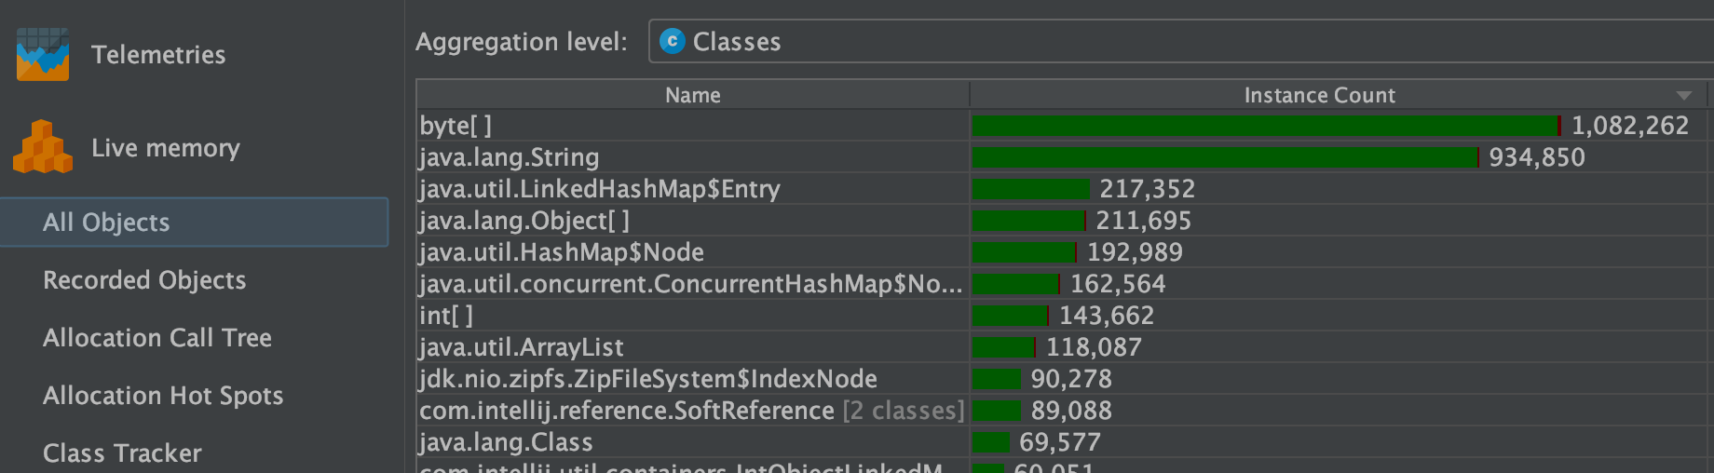This screenshot has width=1714, height=473.
Task: Click the Instance Count sort arrow
Action: coord(1683,96)
